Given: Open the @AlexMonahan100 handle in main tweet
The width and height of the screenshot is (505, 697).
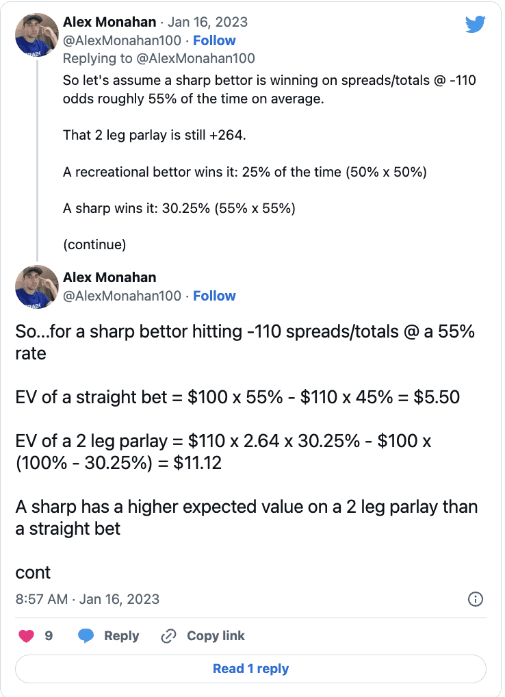Looking at the screenshot, I should pyautogui.click(x=122, y=296).
